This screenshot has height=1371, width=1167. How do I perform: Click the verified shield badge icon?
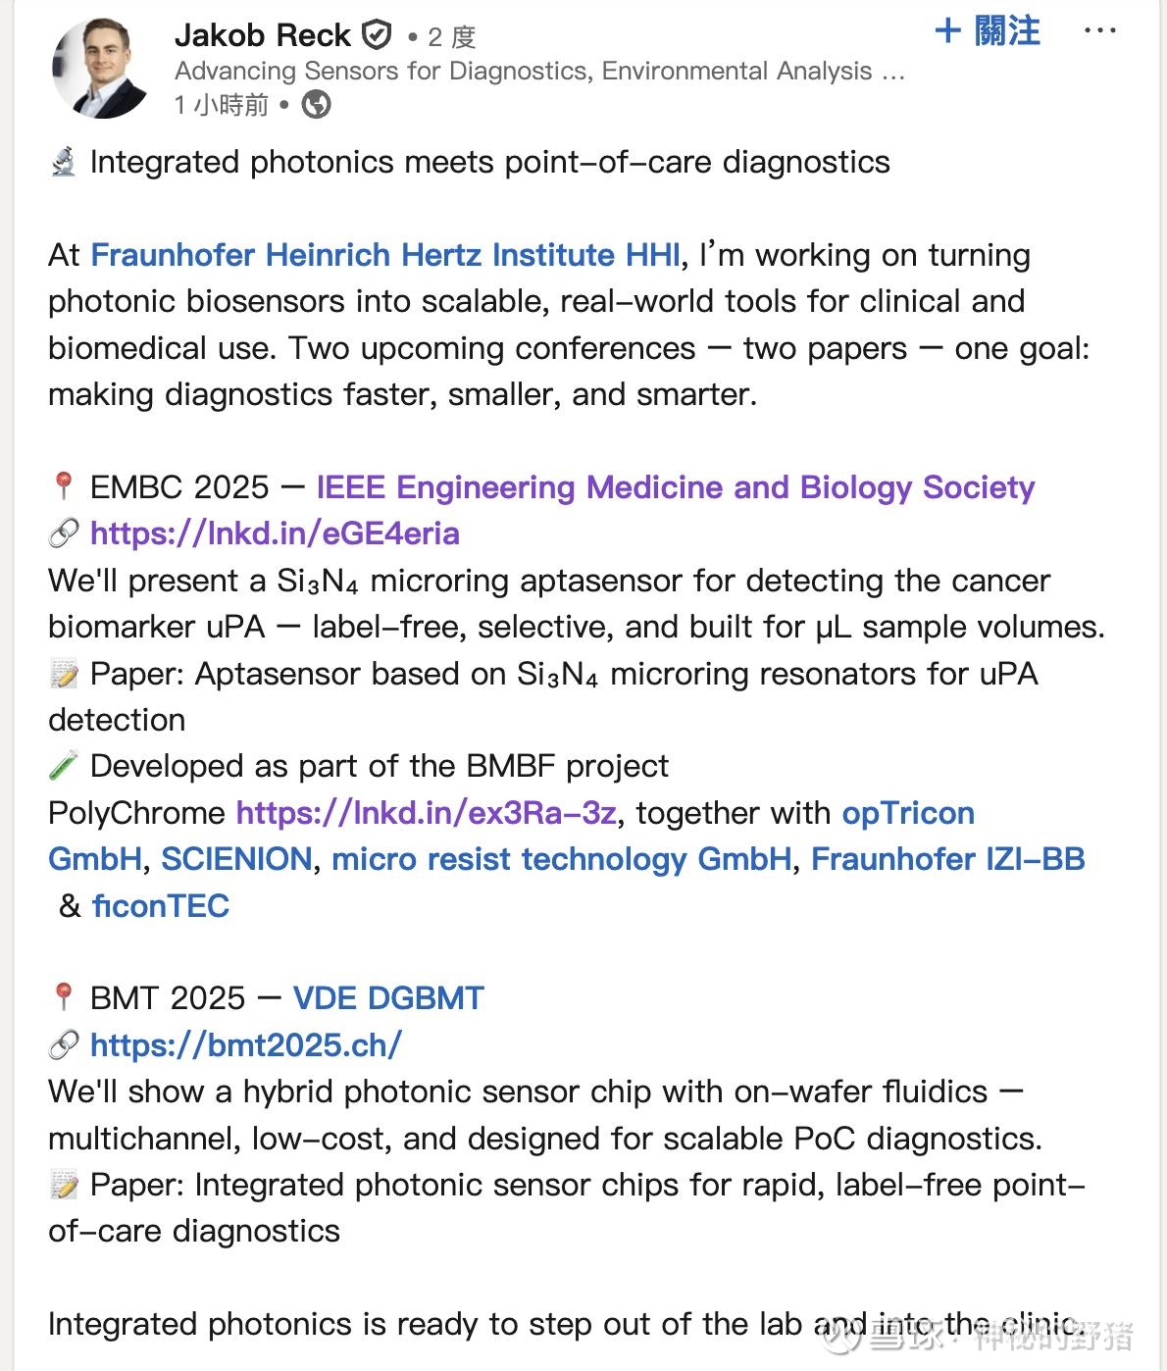pyautogui.click(x=378, y=36)
